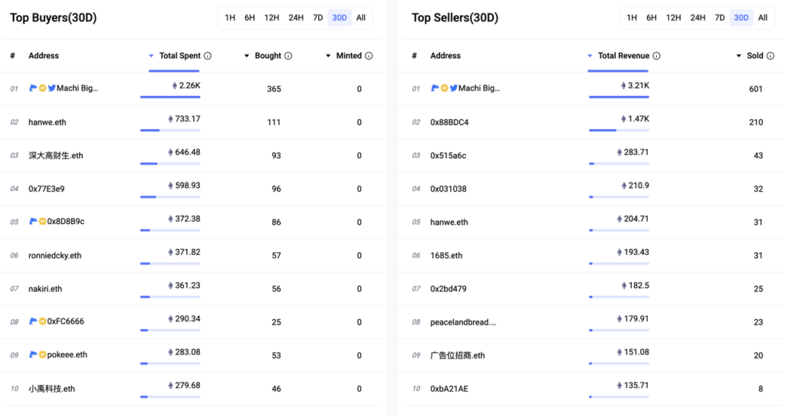Click Twitter icon on Machi Big seller row
Screen dimensions: 785x415
pos(454,88)
